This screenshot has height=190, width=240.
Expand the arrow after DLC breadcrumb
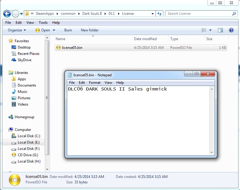118,14
